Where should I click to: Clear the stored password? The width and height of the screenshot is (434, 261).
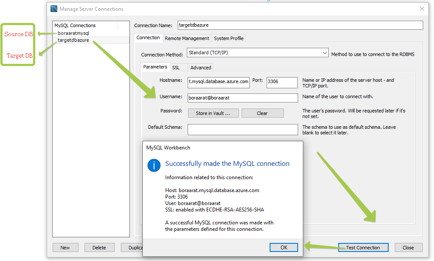(x=262, y=113)
